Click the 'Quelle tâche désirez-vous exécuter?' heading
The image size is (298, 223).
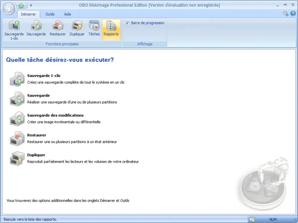tap(60, 60)
